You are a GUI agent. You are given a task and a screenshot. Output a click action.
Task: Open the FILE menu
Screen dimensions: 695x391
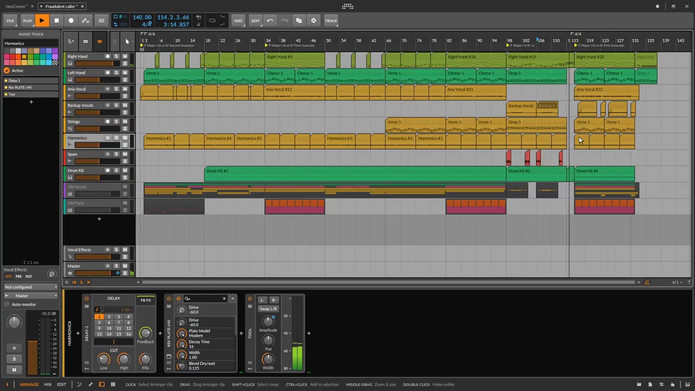tap(10, 21)
